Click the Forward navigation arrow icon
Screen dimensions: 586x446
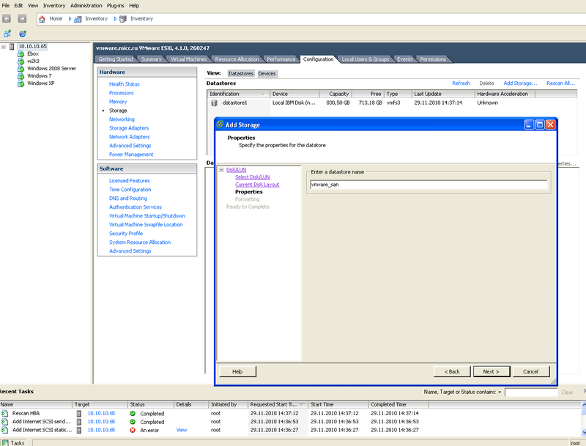(22, 18)
